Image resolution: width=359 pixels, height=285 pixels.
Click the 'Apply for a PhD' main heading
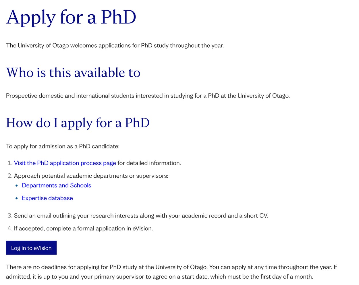pos(71,18)
